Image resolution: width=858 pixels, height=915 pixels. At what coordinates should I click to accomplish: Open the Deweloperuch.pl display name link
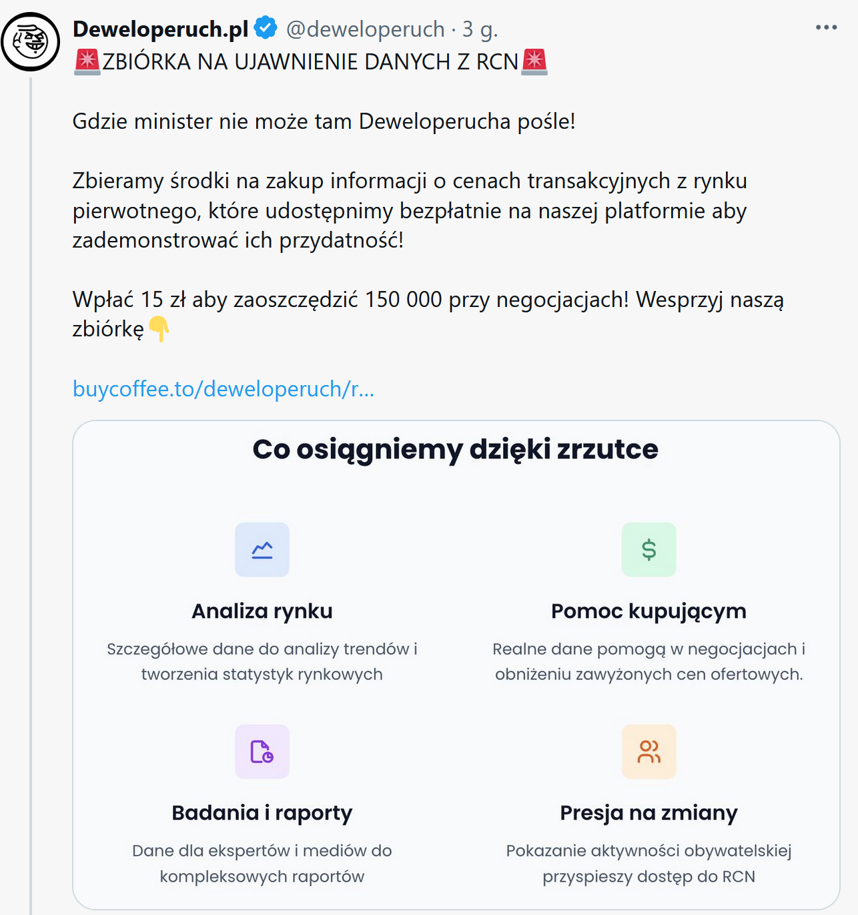[x=160, y=29]
